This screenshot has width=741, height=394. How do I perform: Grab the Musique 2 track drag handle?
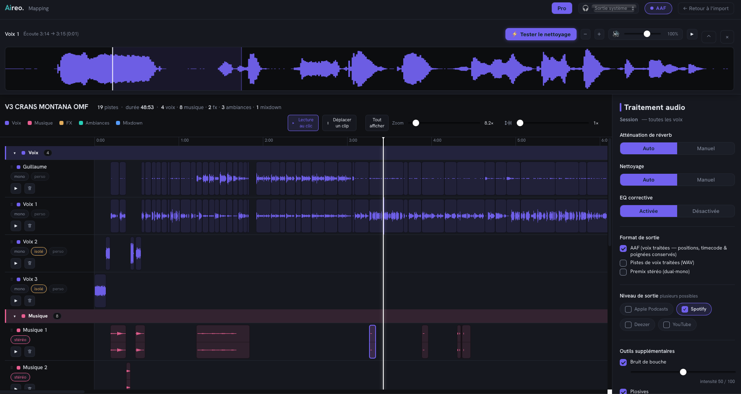click(11, 368)
